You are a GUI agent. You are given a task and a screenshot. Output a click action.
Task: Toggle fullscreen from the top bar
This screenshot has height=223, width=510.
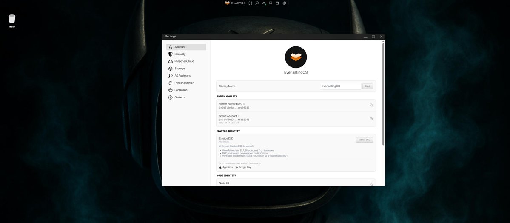pyautogui.click(x=250, y=3)
